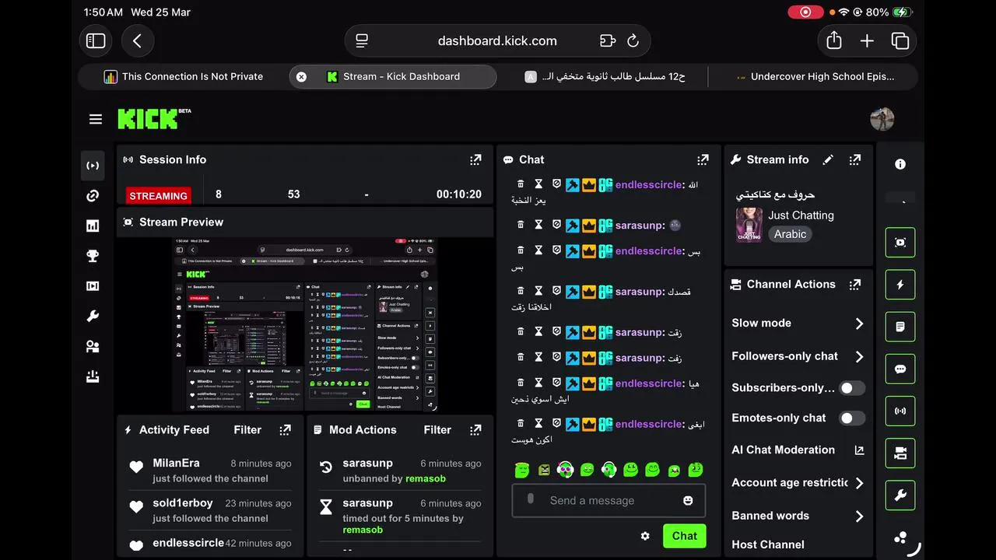This screenshot has width=996, height=560.
Task: Switch to This Connection Is Not Private tab
Action: 184,76
